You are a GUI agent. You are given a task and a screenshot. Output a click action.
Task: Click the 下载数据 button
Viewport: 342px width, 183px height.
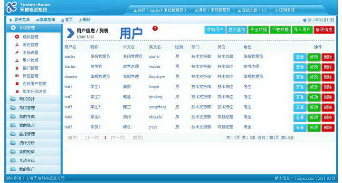[280, 30]
